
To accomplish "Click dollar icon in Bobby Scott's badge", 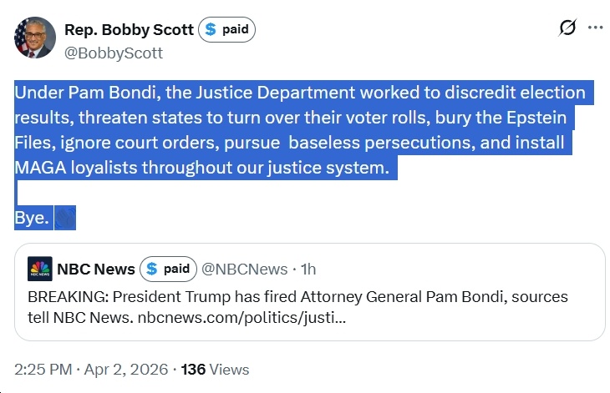I will [x=211, y=30].
